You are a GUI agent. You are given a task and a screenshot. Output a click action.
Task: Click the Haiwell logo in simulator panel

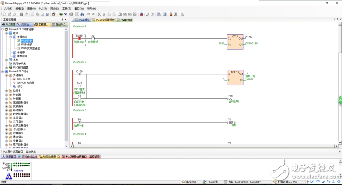tap(9, 176)
